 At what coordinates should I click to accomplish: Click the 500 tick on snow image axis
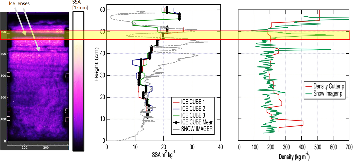[x=3, y=32]
